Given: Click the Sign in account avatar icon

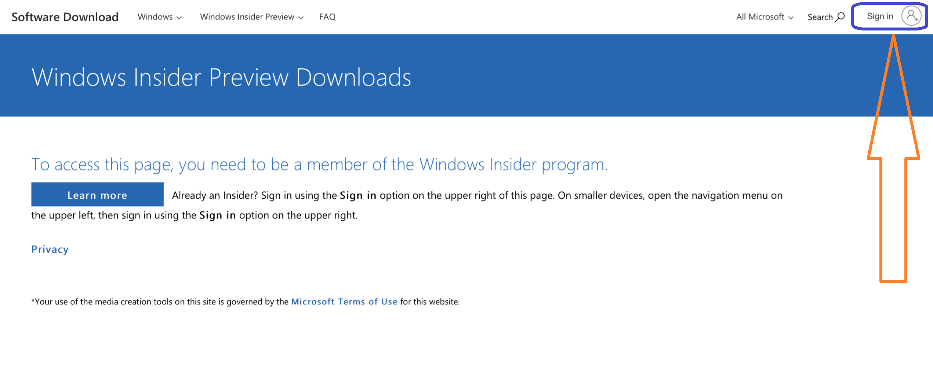Looking at the screenshot, I should coord(911,16).
